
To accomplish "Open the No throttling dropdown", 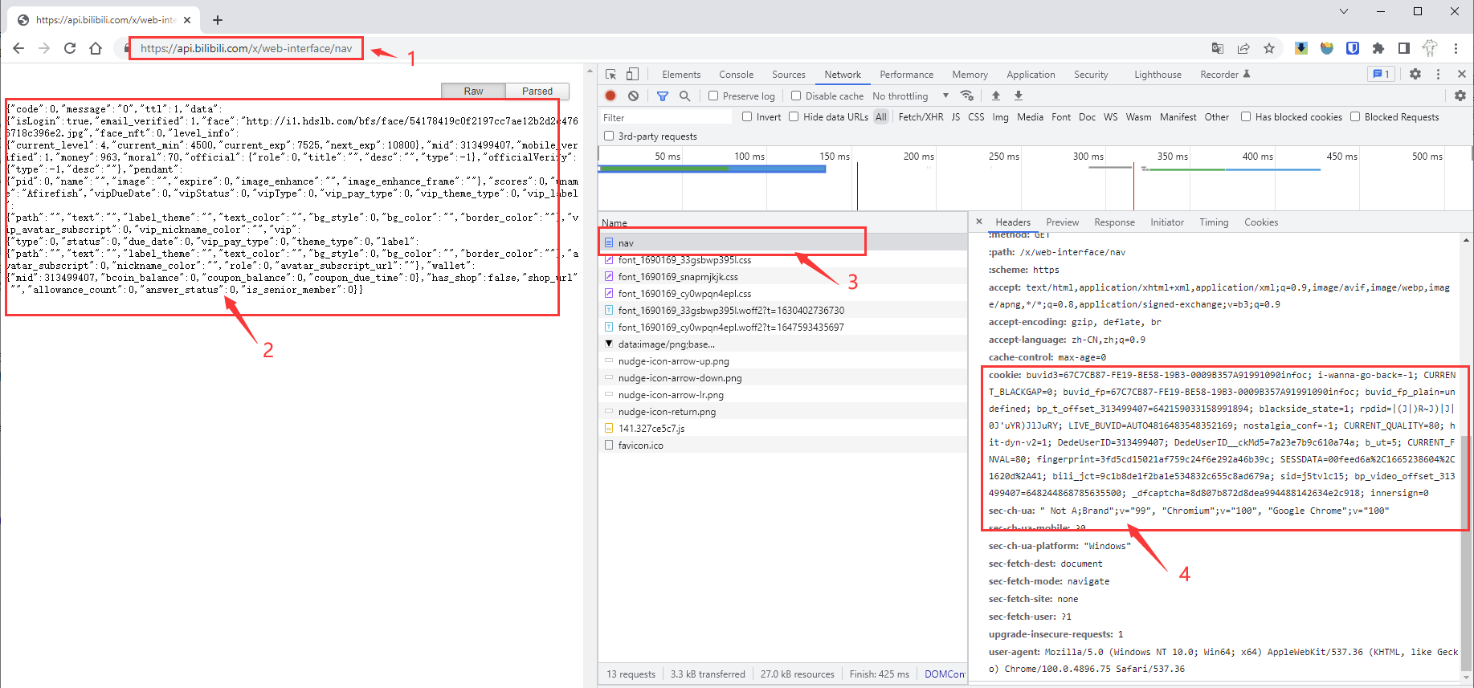I will click(x=911, y=96).
